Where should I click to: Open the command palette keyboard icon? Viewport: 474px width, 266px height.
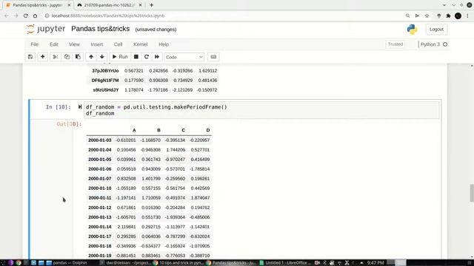point(213,57)
